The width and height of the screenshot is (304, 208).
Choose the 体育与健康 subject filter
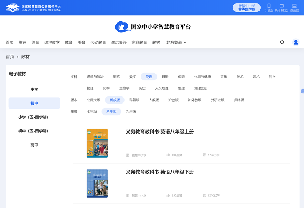(x=203, y=77)
